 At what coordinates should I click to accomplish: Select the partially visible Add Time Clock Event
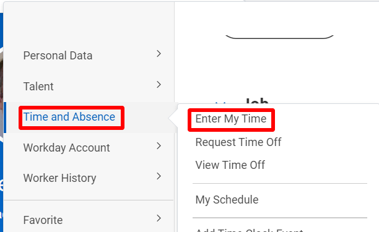pos(249,230)
